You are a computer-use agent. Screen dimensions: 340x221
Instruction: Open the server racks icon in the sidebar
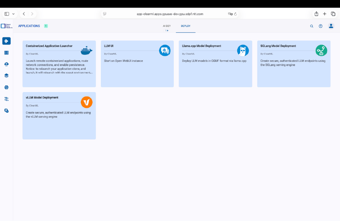click(6, 52)
